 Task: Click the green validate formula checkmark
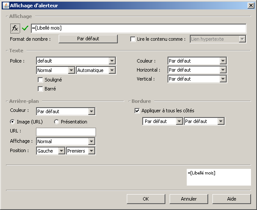(25, 28)
